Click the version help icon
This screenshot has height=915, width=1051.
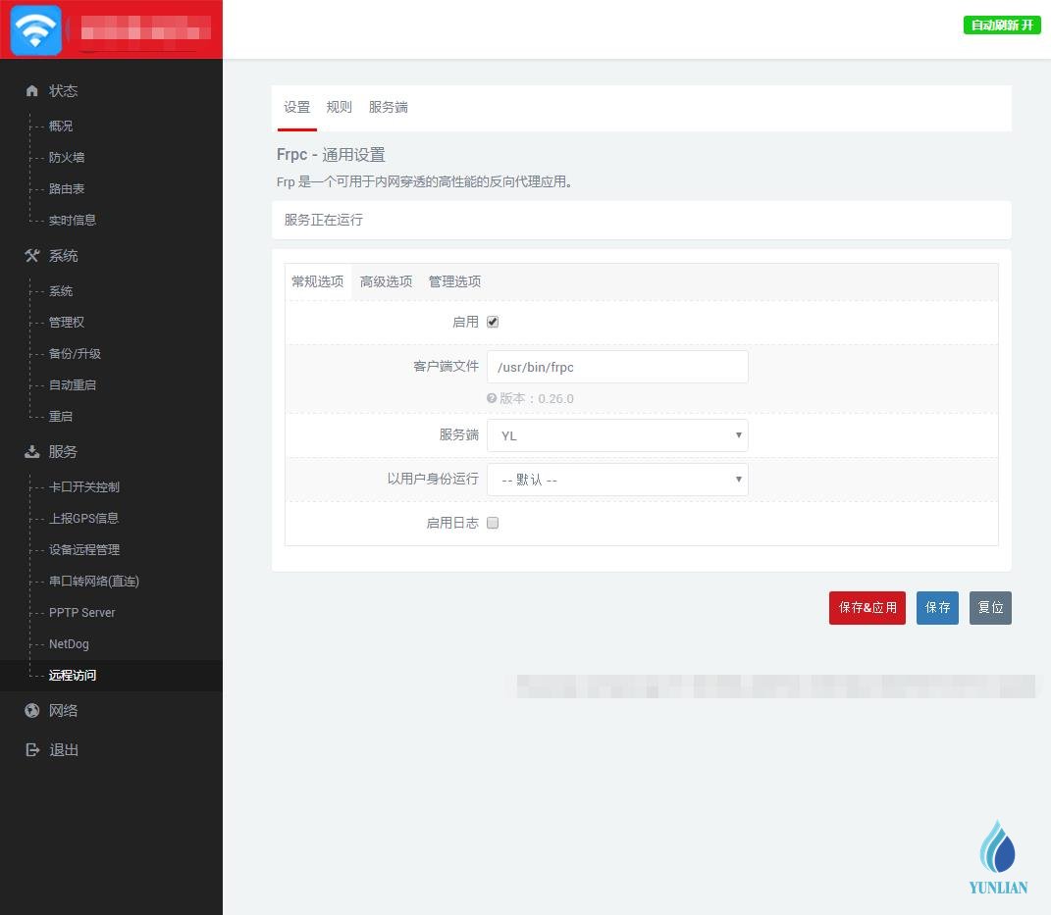tap(492, 399)
